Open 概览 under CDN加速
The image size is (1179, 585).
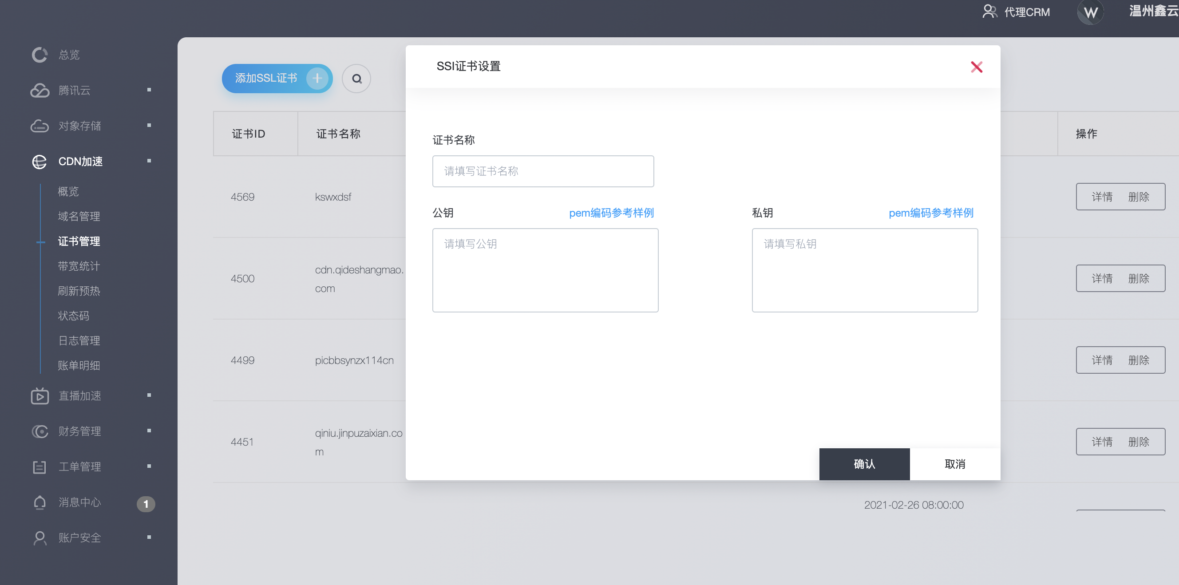(x=68, y=191)
